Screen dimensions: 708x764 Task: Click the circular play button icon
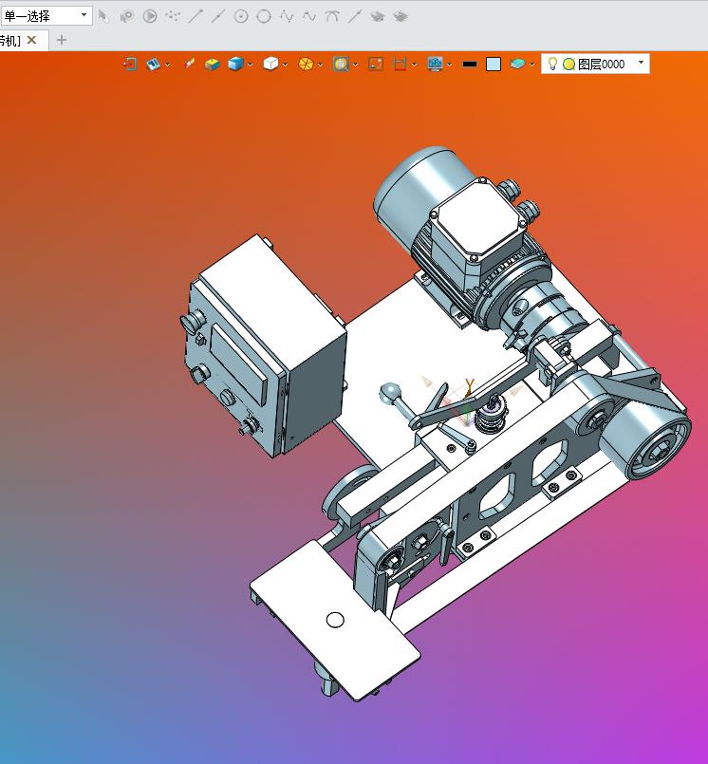[150, 16]
